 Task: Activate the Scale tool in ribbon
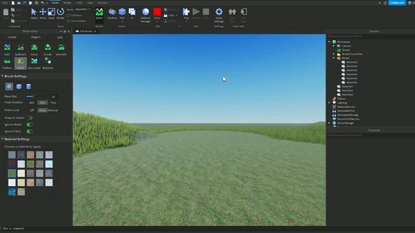pos(51,14)
